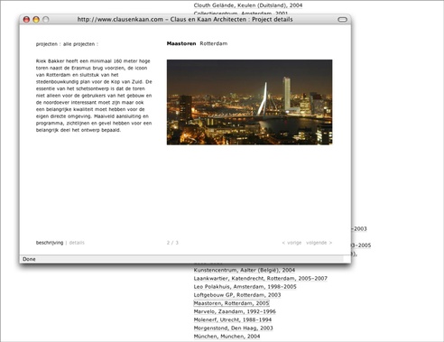The width and height of the screenshot is (444, 342).
Task: Switch to the 'details' tab
Action: tap(77, 243)
